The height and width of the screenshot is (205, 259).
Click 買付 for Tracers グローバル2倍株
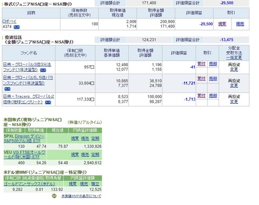click(201, 96)
